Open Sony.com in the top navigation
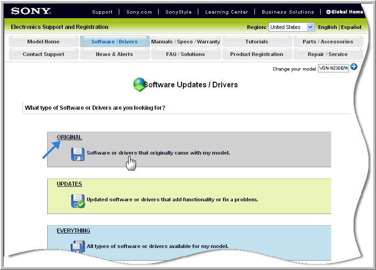Image resolution: width=376 pixels, height=270 pixels. click(x=139, y=12)
